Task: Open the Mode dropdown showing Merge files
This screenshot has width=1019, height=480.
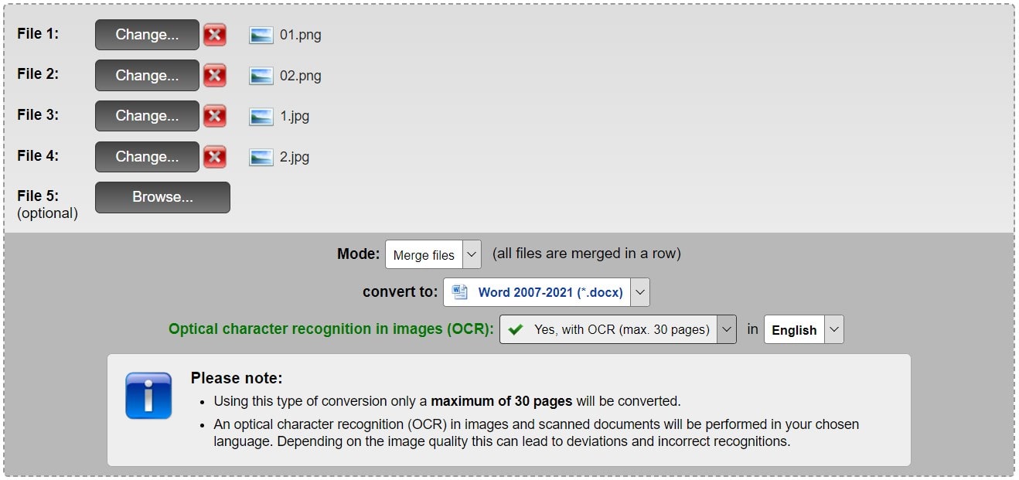Action: tap(433, 254)
